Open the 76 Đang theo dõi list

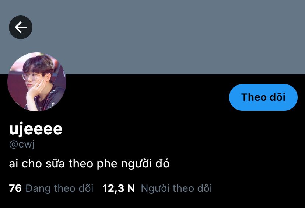51,188
